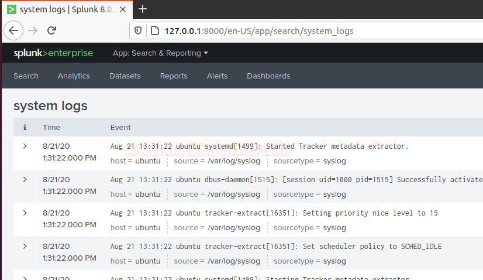
Task: Click the browser forward arrow button
Action: click(33, 30)
